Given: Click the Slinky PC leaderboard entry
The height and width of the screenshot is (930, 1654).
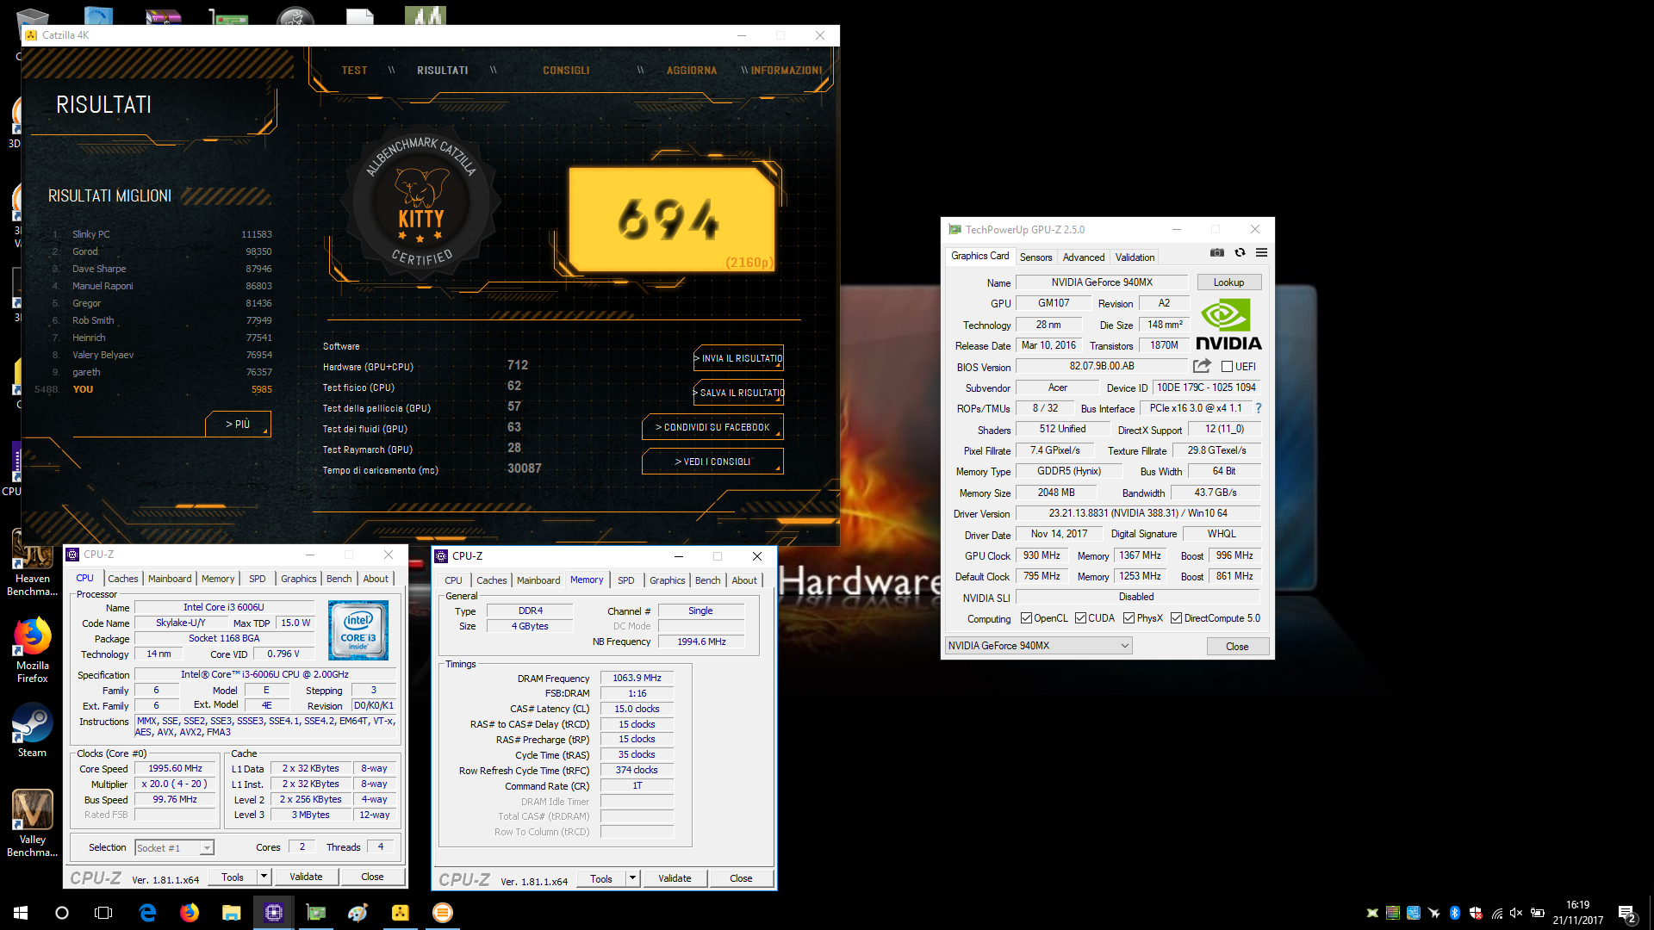Looking at the screenshot, I should point(160,234).
